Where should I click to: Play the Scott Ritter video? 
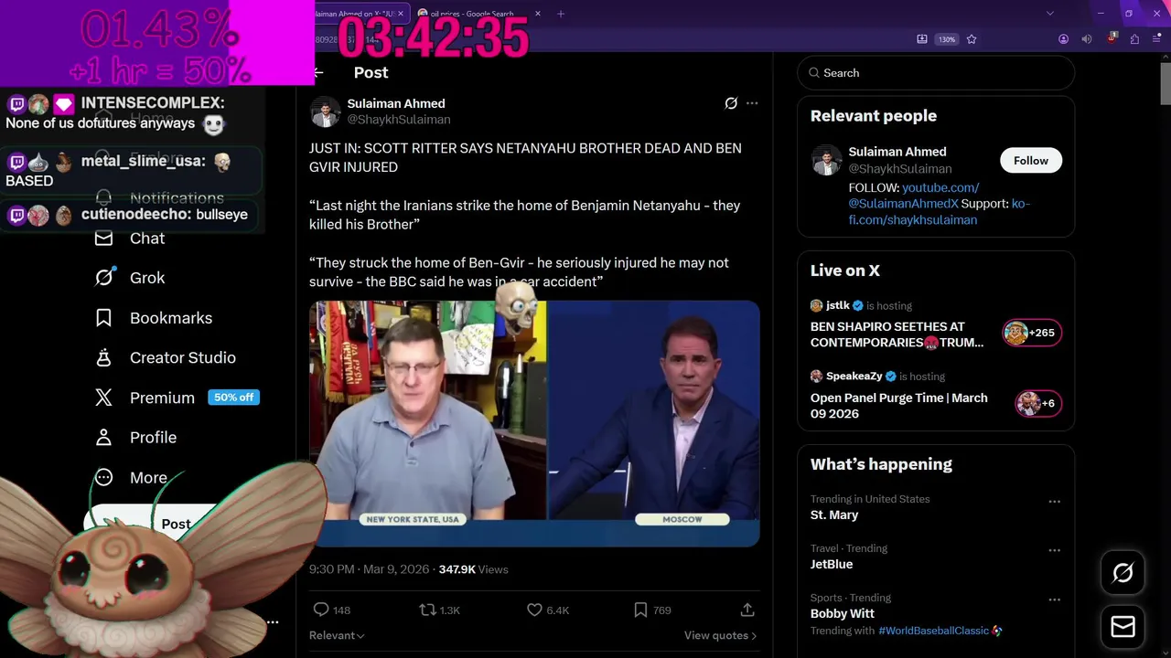click(x=534, y=423)
